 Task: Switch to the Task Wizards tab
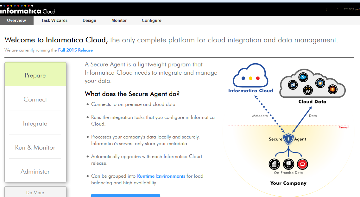click(x=54, y=20)
